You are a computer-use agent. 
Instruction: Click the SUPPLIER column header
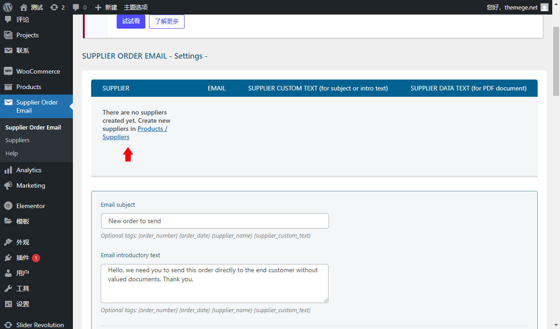(x=116, y=88)
